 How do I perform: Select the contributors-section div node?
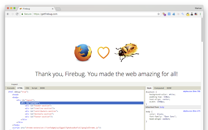click(x=42, y=111)
